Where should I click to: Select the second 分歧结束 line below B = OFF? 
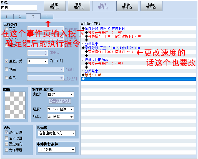click(x=139, y=71)
